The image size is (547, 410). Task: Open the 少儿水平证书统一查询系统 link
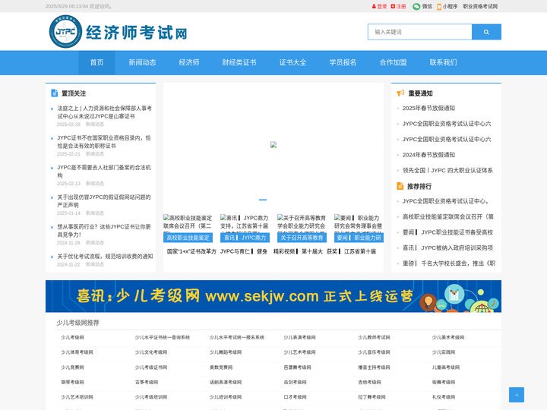(163, 337)
